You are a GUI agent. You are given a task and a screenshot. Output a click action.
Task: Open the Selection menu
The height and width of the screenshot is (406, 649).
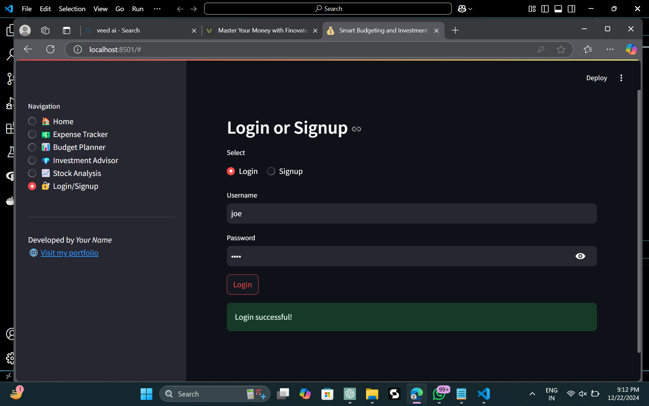click(72, 9)
